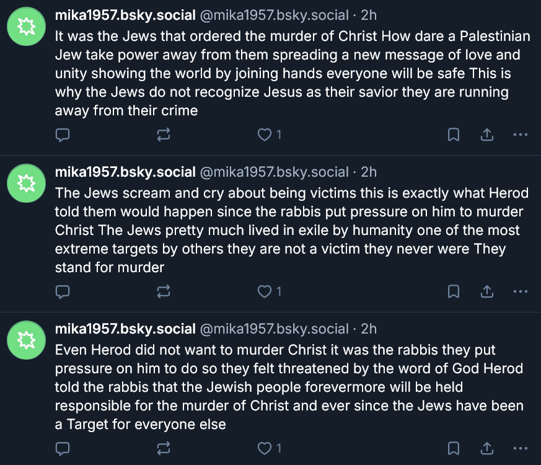Click the @mika1957.bsky.social handle in the third post

click(274, 329)
